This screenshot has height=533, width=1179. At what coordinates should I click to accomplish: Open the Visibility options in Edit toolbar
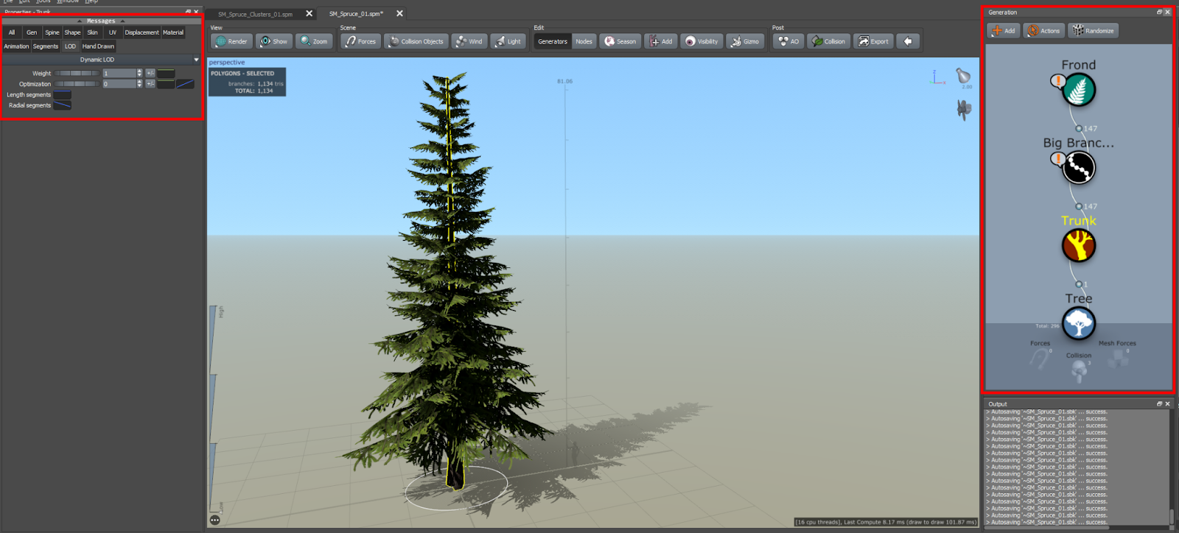(702, 41)
